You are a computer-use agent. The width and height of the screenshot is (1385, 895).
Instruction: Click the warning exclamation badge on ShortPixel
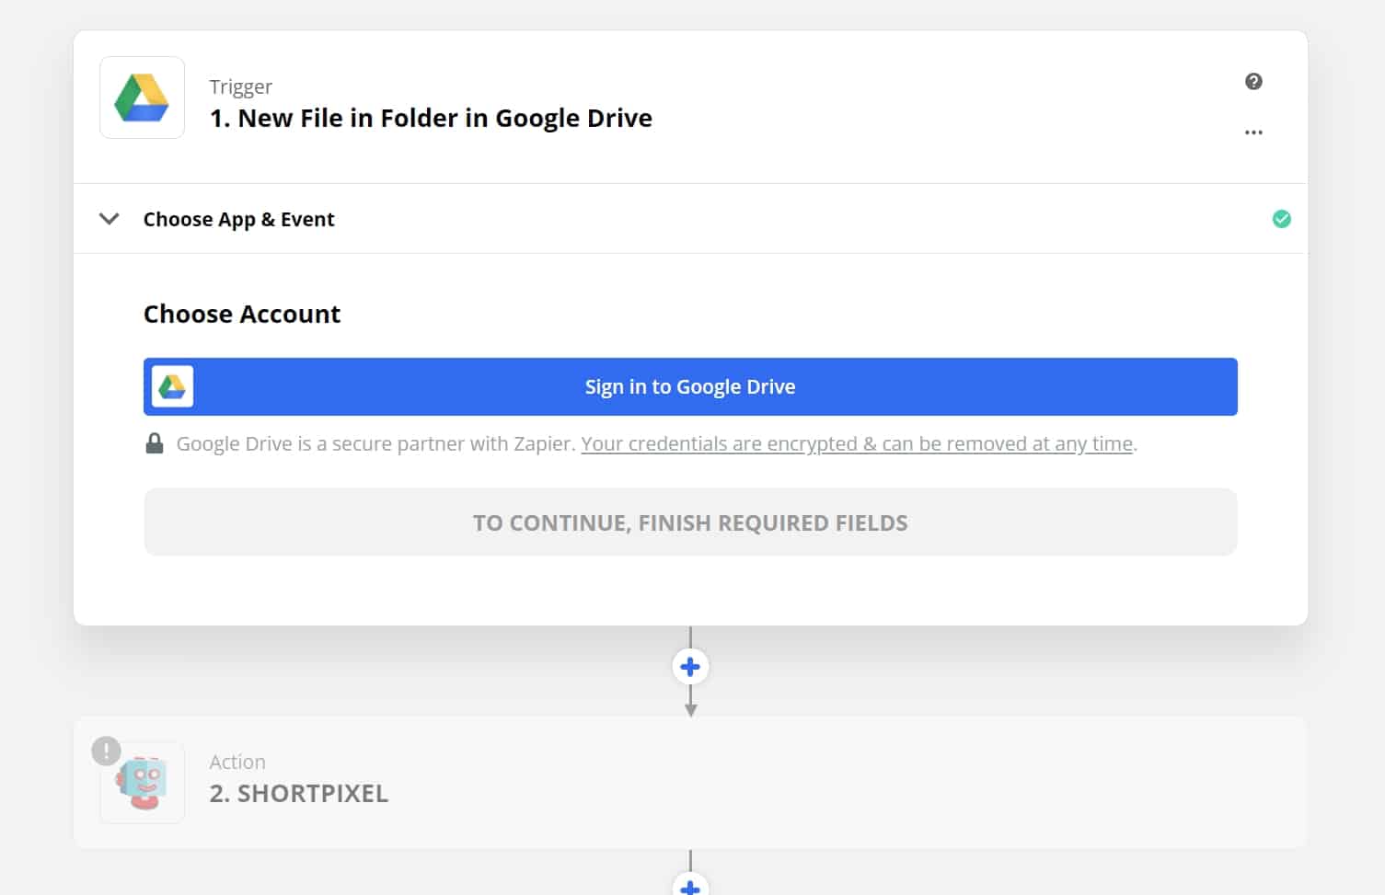pyautogui.click(x=106, y=751)
